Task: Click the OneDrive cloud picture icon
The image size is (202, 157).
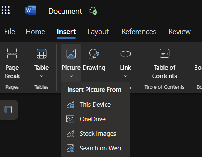Action: [70, 119]
